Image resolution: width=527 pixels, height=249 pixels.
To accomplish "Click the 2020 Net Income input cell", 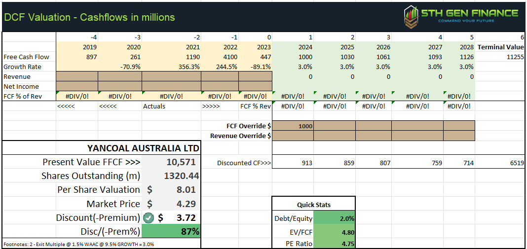I will 119,86.
